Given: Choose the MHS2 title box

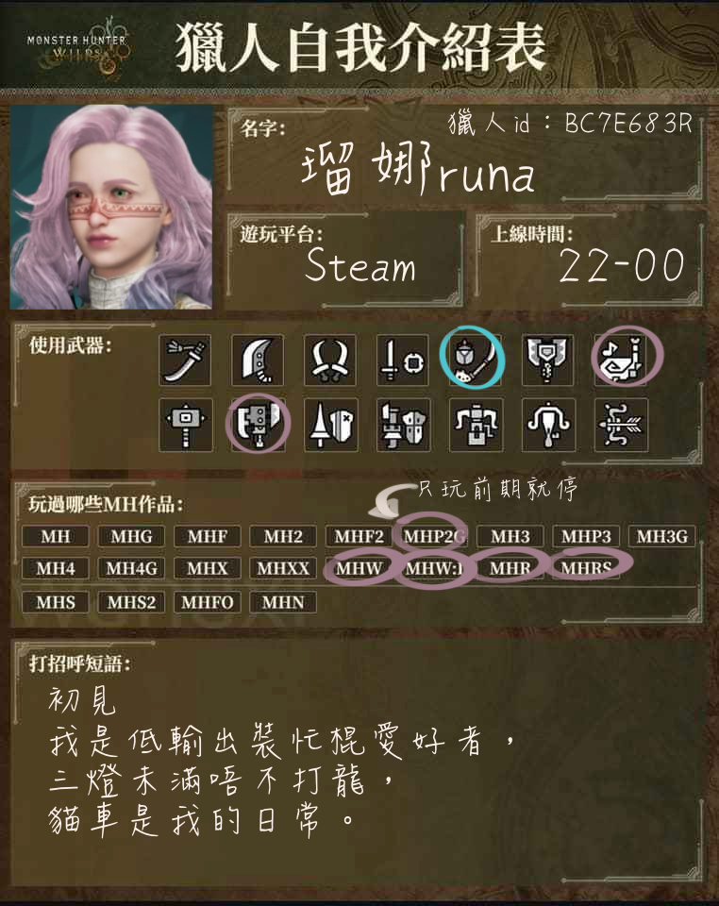Looking at the screenshot, I should pos(132,602).
